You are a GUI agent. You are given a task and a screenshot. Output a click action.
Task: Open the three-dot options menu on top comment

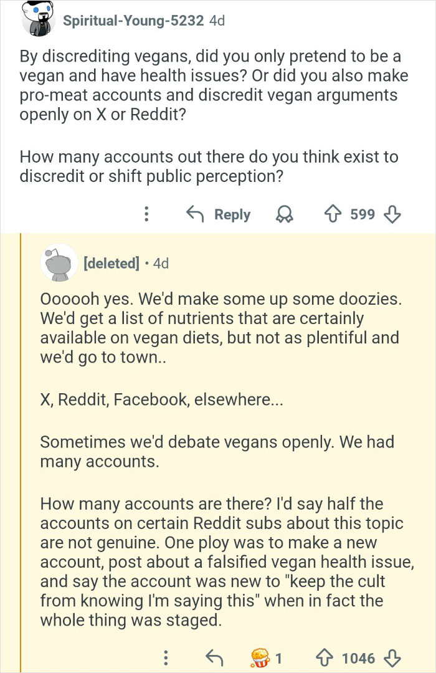point(146,214)
